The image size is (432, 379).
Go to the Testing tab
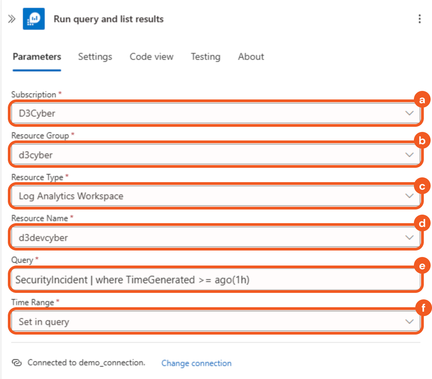pos(205,57)
